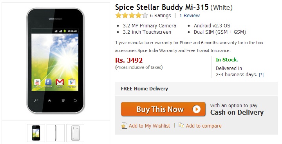
Task: Click the main phone product image
Action: pos(56,61)
